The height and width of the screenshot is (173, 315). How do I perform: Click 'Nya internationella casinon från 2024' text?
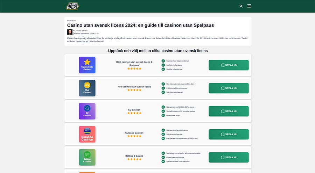pyautogui.click(x=180, y=84)
